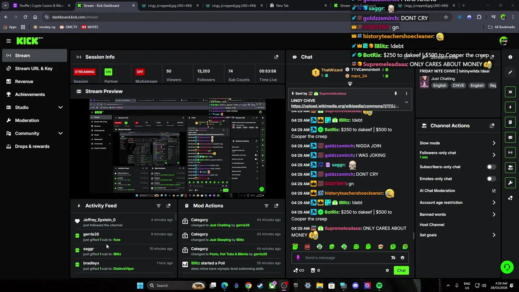
Task: Click the pin icon on pinned message
Action: (x=395, y=94)
